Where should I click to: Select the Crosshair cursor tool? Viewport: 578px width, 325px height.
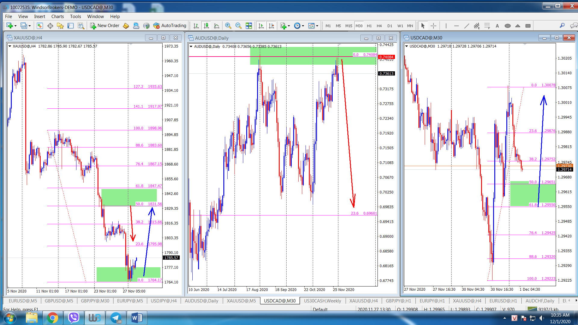click(x=433, y=26)
